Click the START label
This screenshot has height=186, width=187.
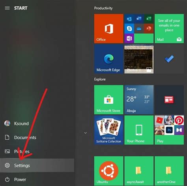tap(21, 8)
